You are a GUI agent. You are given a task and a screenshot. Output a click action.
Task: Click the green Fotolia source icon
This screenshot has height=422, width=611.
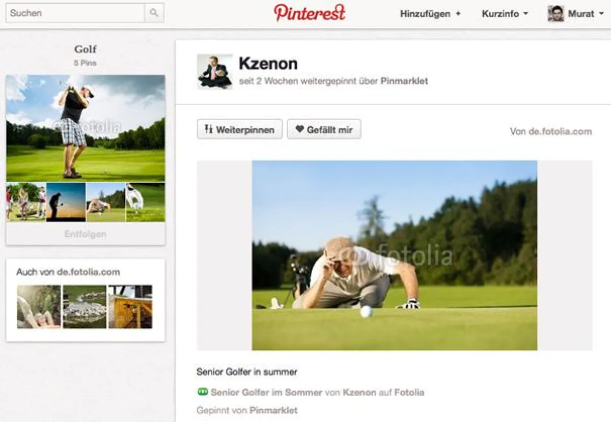coord(202,392)
